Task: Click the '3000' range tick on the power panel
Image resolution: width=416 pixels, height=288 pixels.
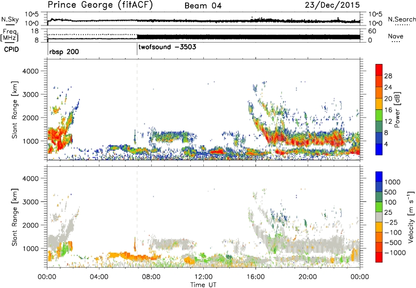Action: 30,95
